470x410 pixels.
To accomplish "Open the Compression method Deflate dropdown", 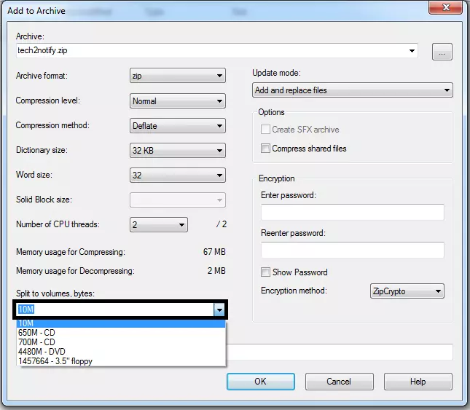I will click(178, 126).
